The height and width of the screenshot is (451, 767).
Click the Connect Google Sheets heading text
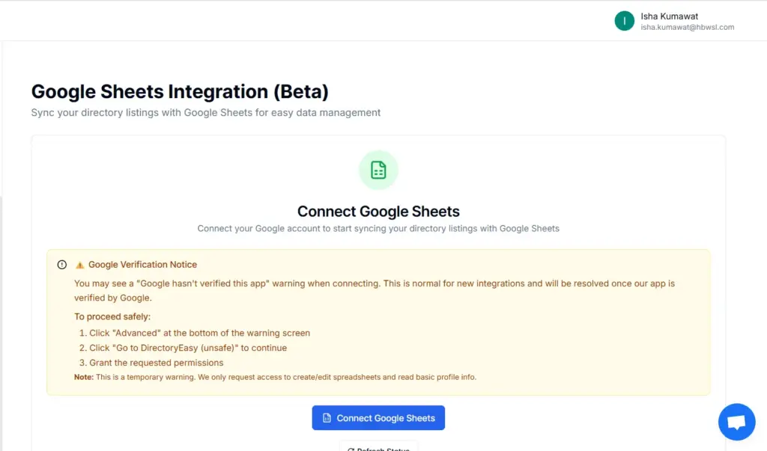pyautogui.click(x=378, y=211)
